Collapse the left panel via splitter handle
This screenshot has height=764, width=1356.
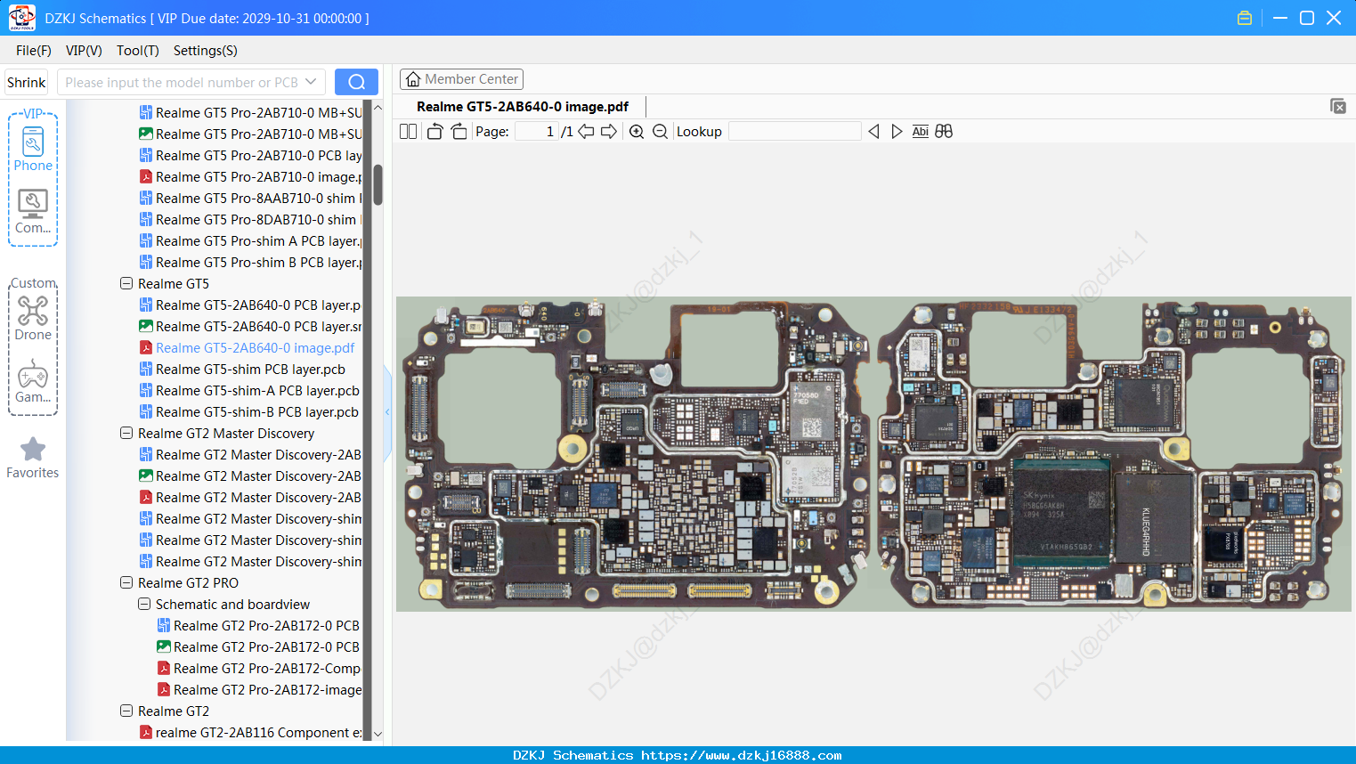click(387, 412)
